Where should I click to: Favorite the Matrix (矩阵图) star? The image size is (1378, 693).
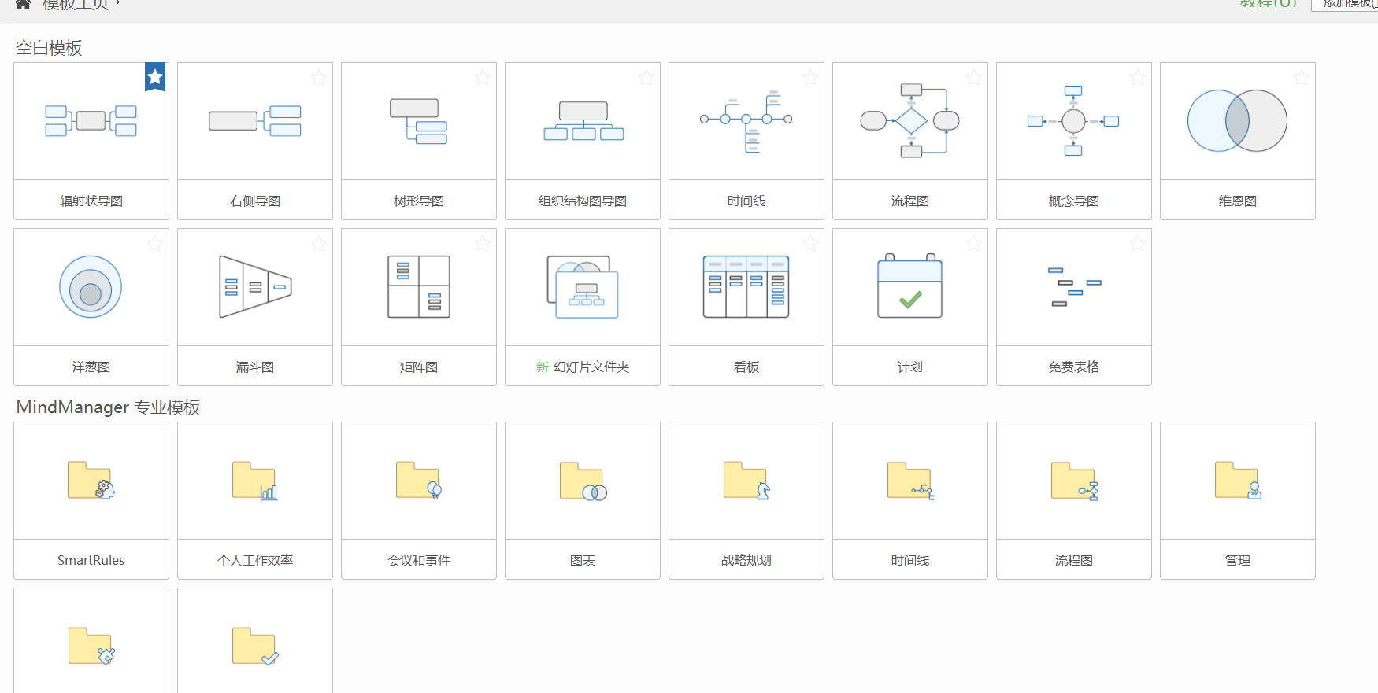click(x=483, y=243)
